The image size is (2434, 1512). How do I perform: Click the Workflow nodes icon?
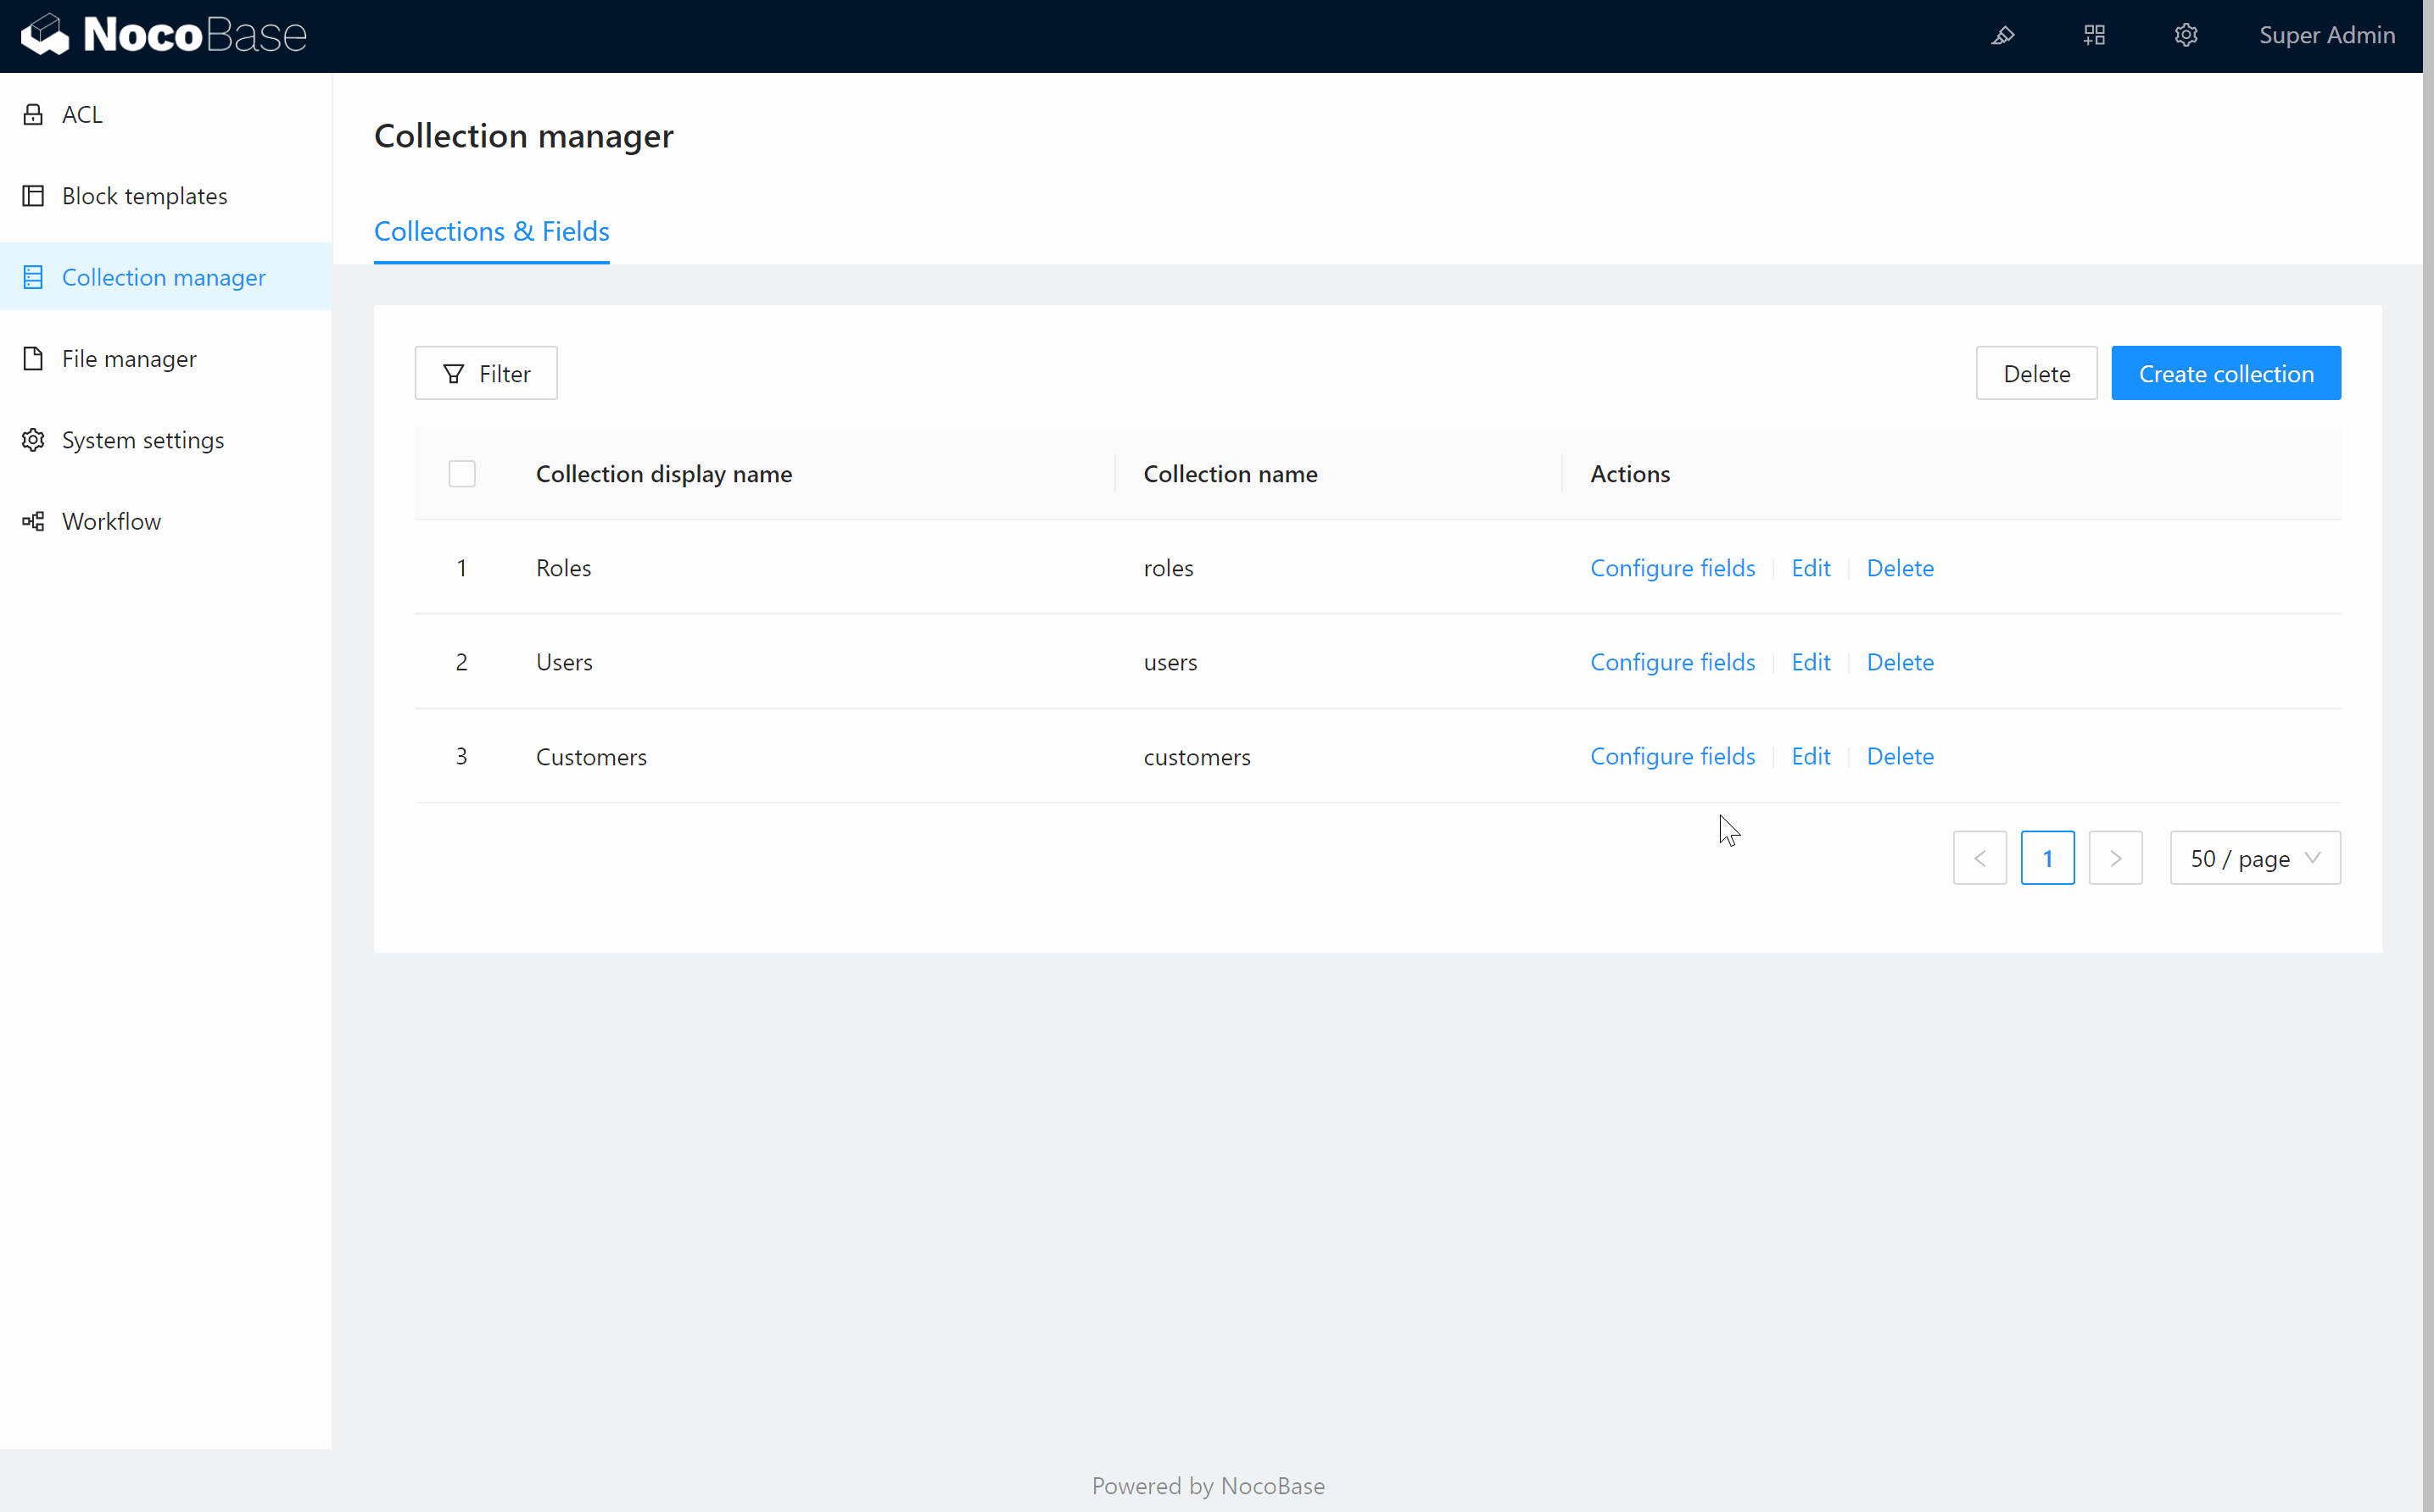[33, 521]
